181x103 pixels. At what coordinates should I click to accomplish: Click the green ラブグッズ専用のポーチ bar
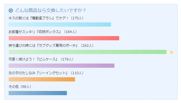click(x=88, y=52)
